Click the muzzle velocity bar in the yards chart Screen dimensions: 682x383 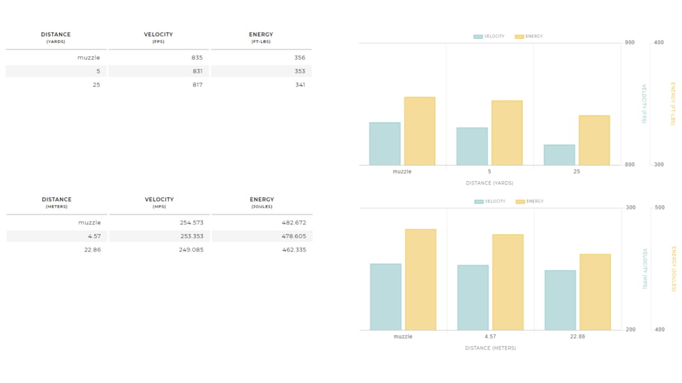[x=385, y=143]
